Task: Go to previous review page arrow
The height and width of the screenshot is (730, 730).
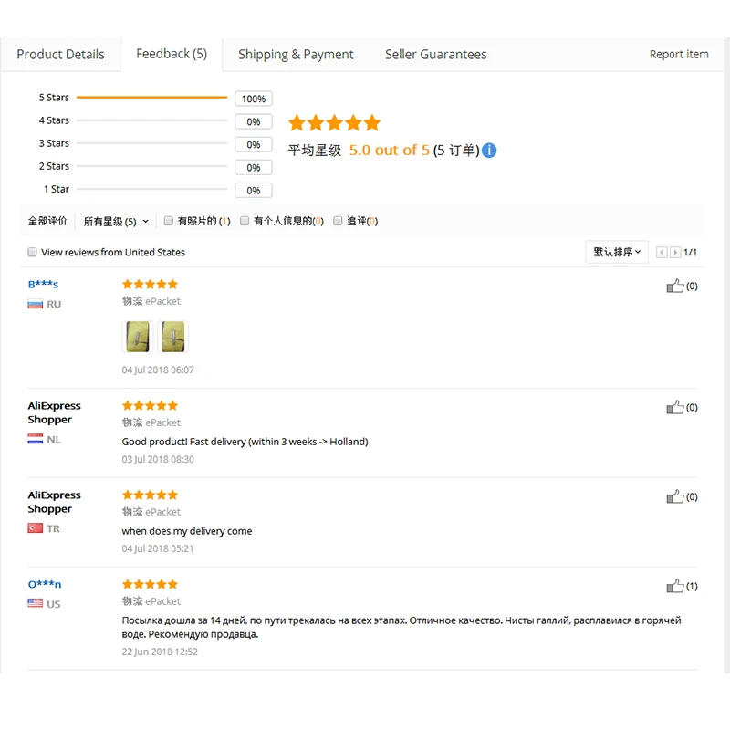Action: pyautogui.click(x=662, y=253)
